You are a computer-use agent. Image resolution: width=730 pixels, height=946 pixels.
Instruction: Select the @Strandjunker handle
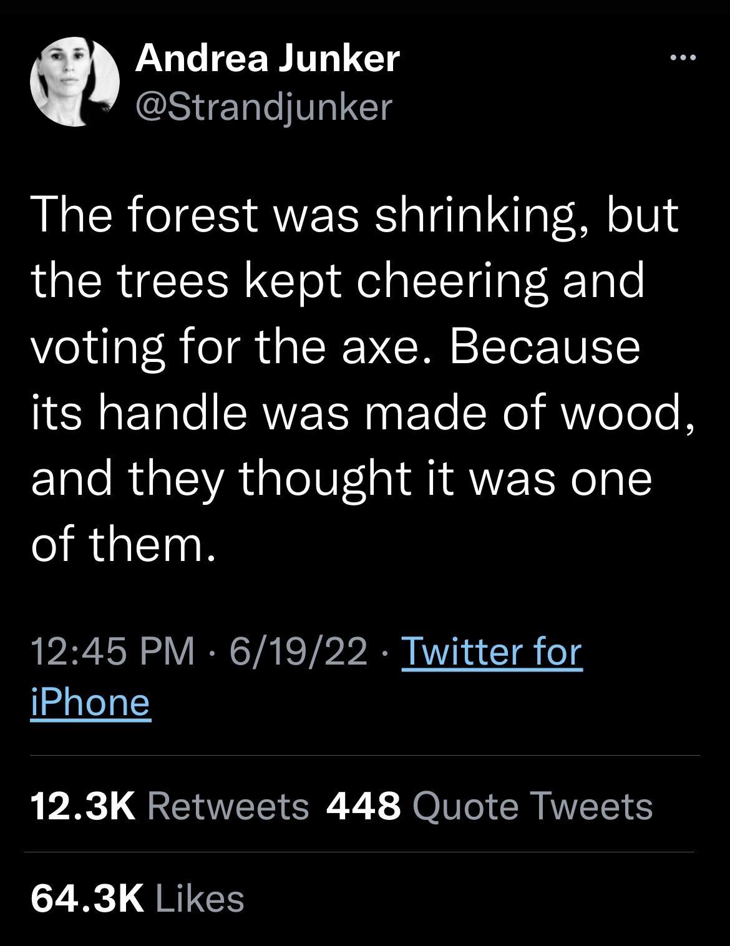(x=261, y=106)
